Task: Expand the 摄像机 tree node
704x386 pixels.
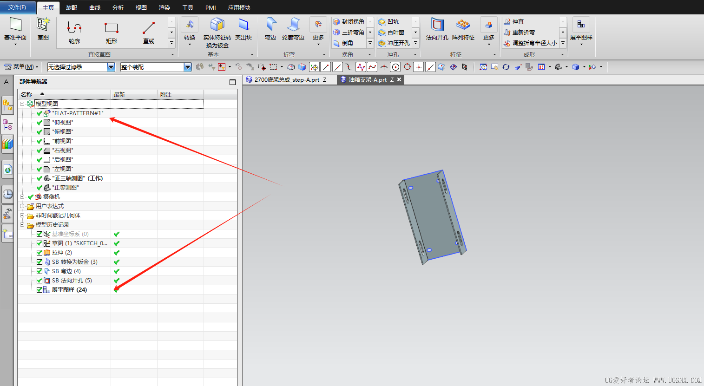Action: tap(22, 197)
